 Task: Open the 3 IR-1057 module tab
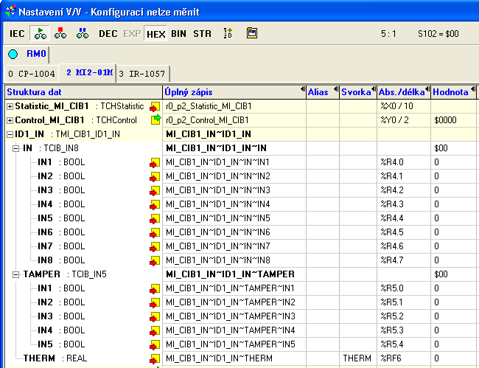click(142, 74)
